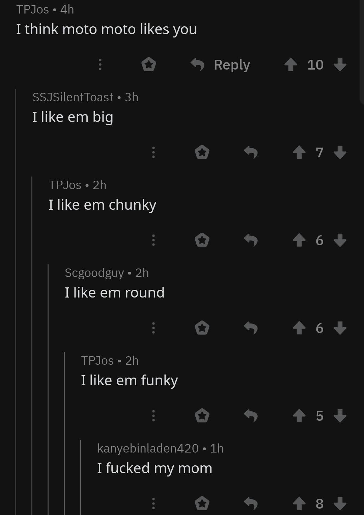364x515 pixels.
Task: Upvote the "I think moto moto likes you" comment
Action: pos(290,65)
